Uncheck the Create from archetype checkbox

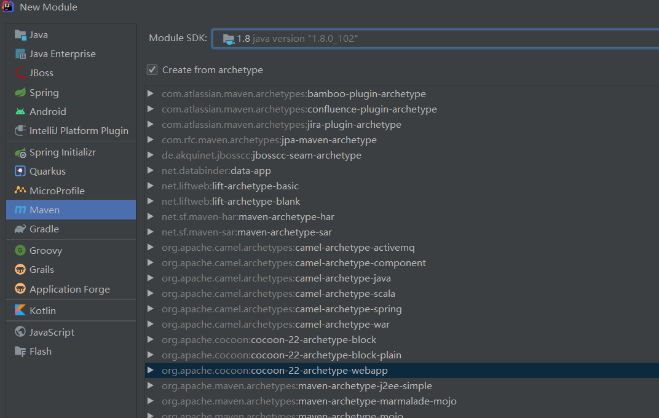(x=152, y=69)
